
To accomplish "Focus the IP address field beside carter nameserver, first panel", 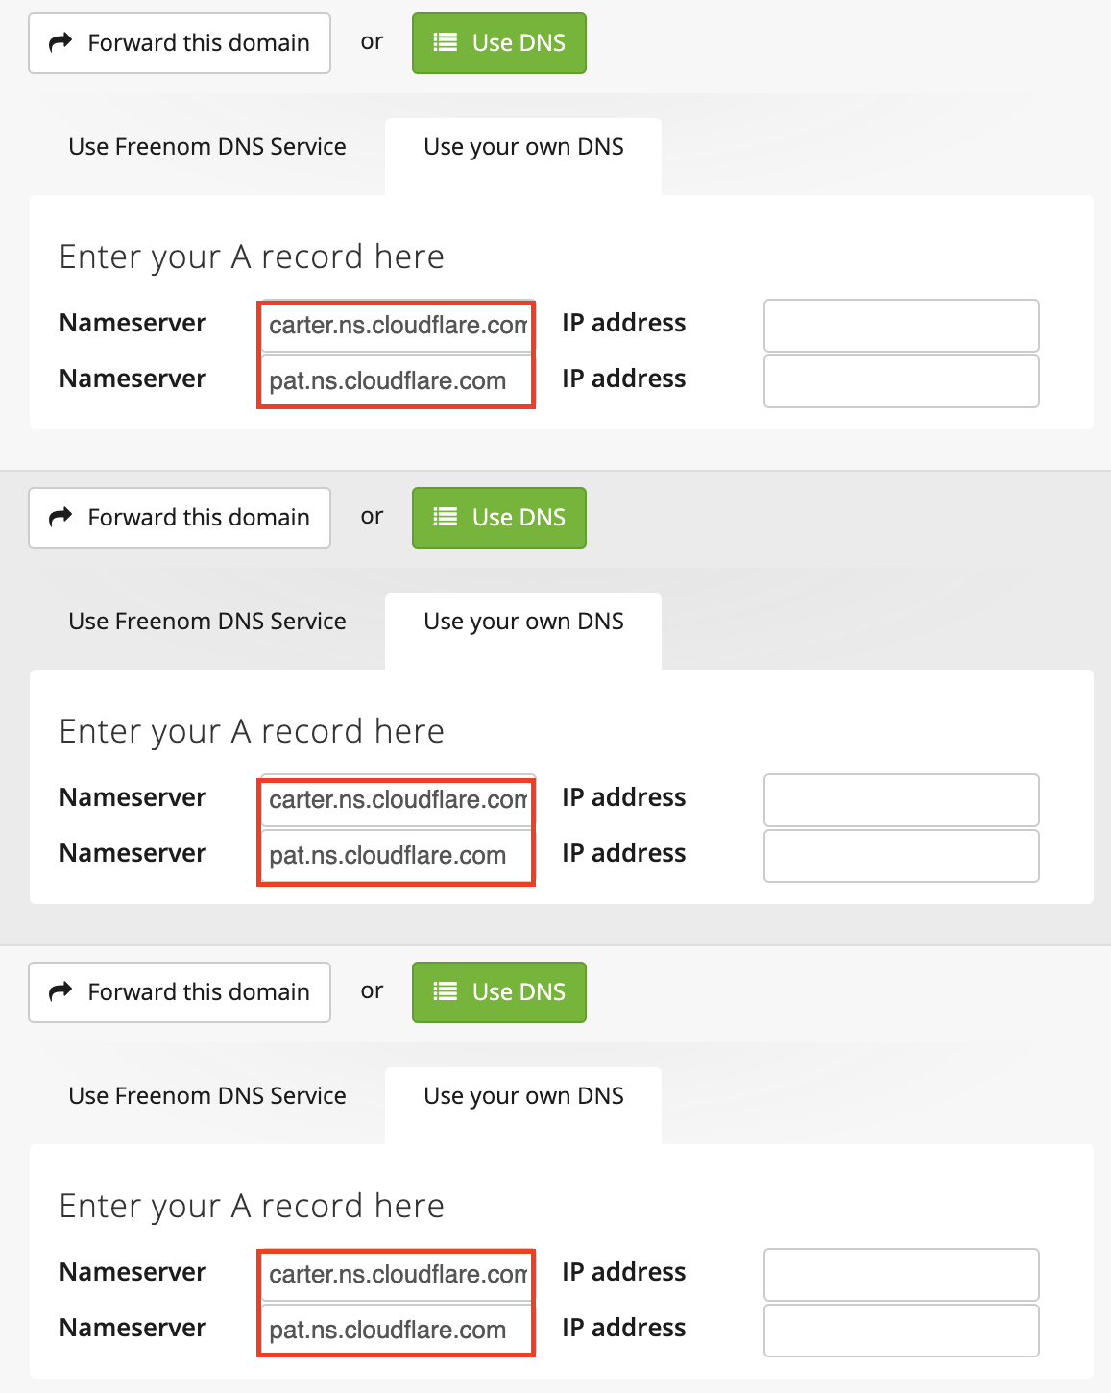I will point(901,326).
